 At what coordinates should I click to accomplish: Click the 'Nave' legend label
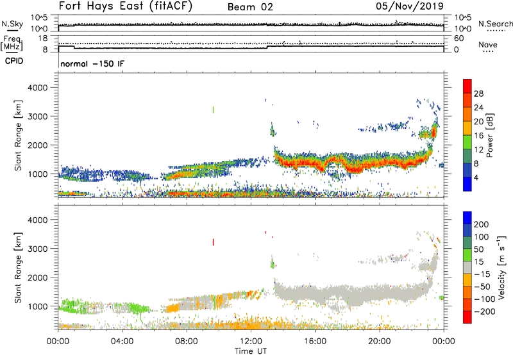[x=487, y=44]
